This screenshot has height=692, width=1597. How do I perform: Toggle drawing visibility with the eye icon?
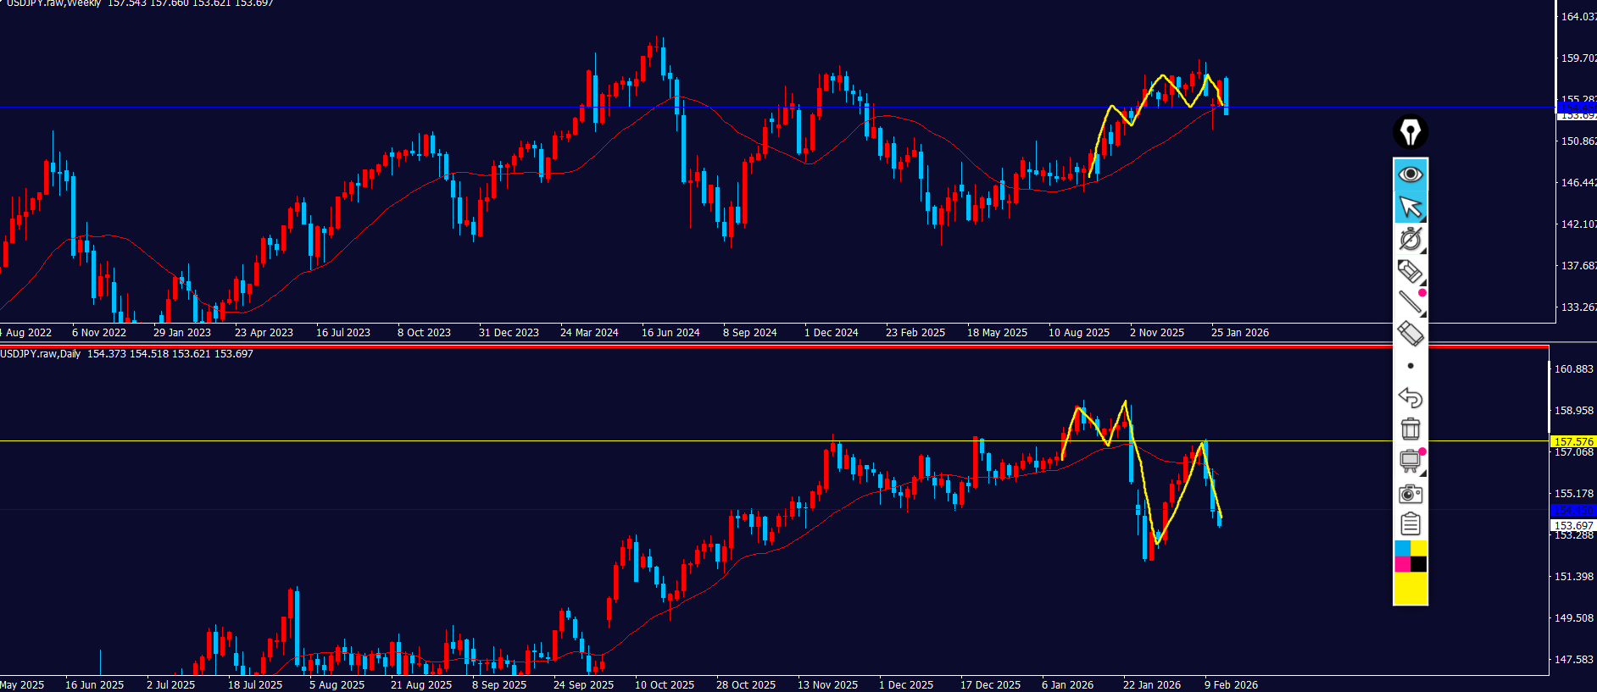(x=1411, y=174)
